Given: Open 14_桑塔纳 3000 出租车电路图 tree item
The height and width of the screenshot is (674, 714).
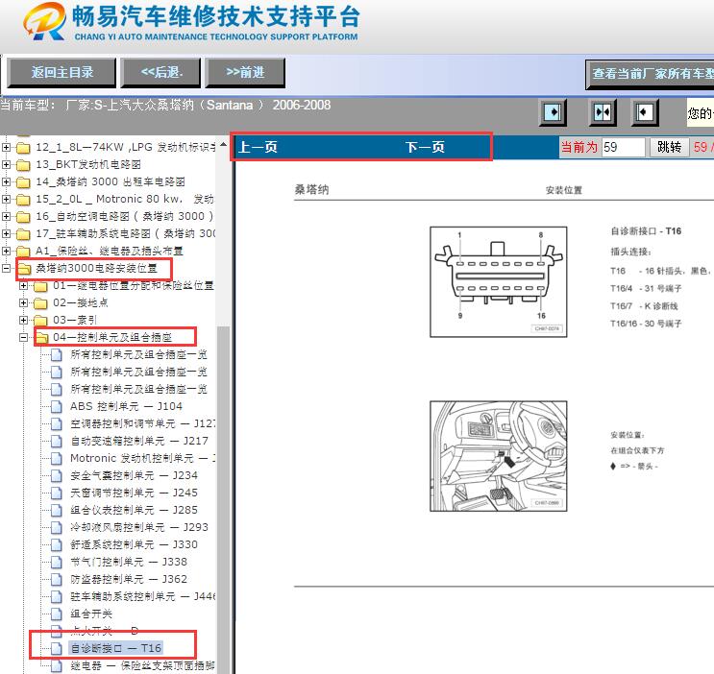Looking at the screenshot, I should [x=111, y=181].
